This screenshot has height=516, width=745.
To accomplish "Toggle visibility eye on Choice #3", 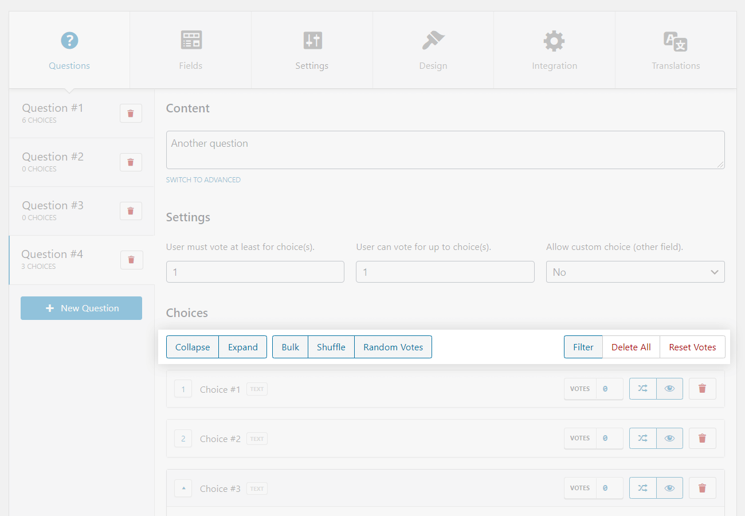I will point(669,488).
